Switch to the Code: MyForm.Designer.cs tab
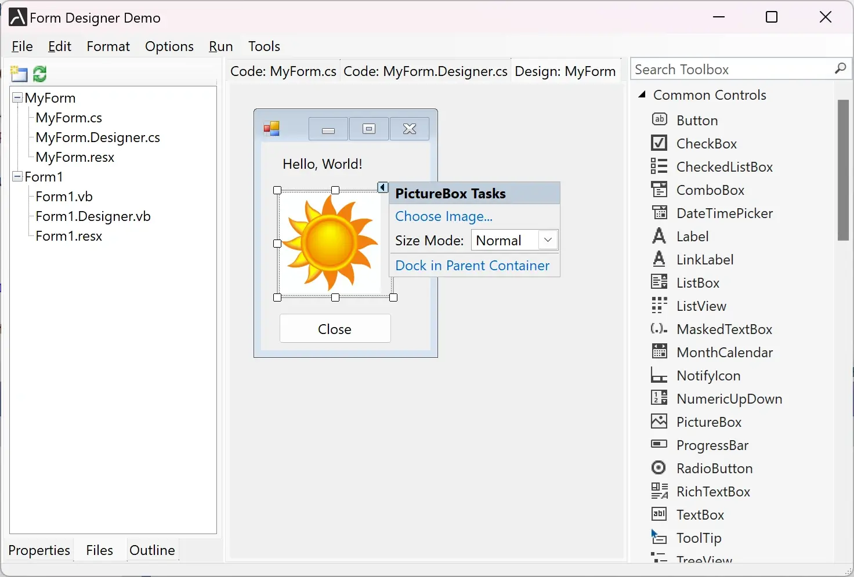The image size is (854, 577). click(425, 71)
